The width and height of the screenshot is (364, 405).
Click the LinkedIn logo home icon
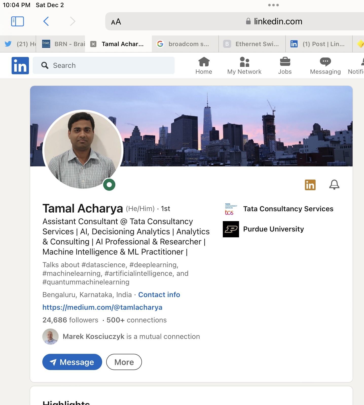point(20,66)
